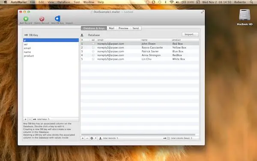Open the Tool menu
The image size is (257, 161).
click(77, 2)
